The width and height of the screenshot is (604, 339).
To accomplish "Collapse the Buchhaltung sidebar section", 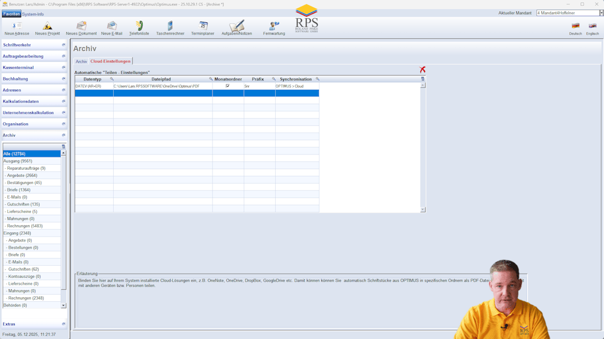I will pos(63,78).
